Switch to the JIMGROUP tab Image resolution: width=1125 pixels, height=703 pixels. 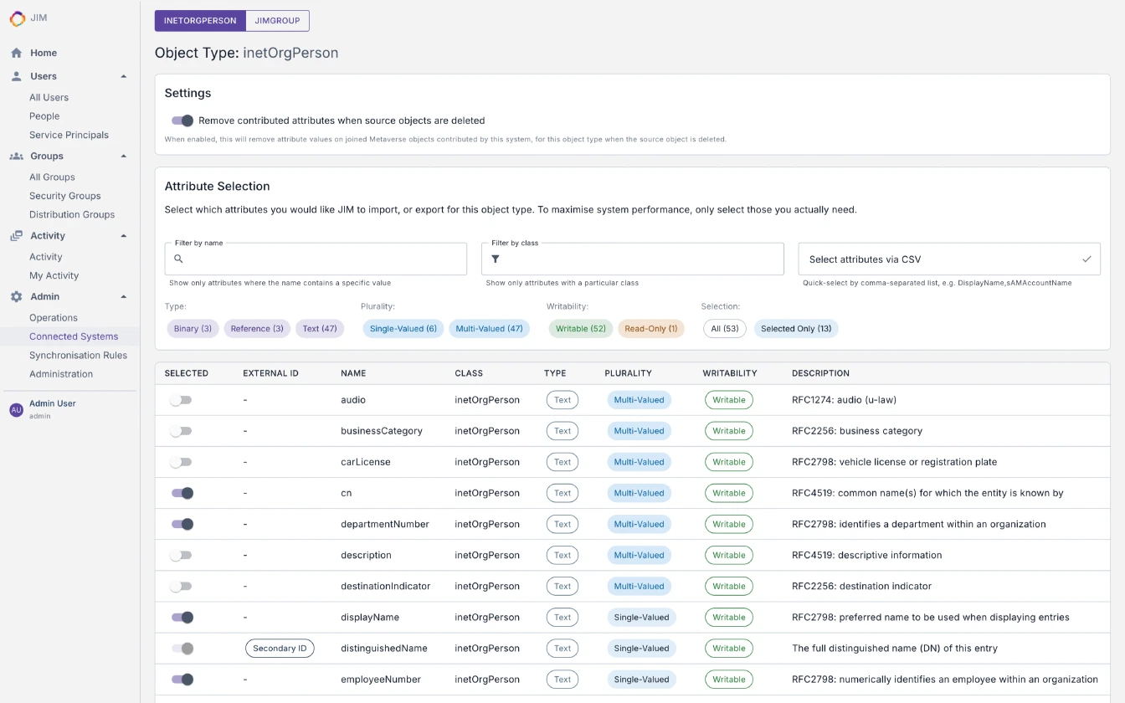click(x=277, y=20)
